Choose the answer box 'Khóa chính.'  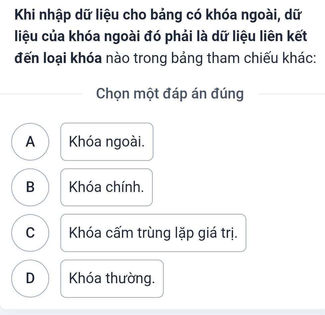[x=107, y=187]
